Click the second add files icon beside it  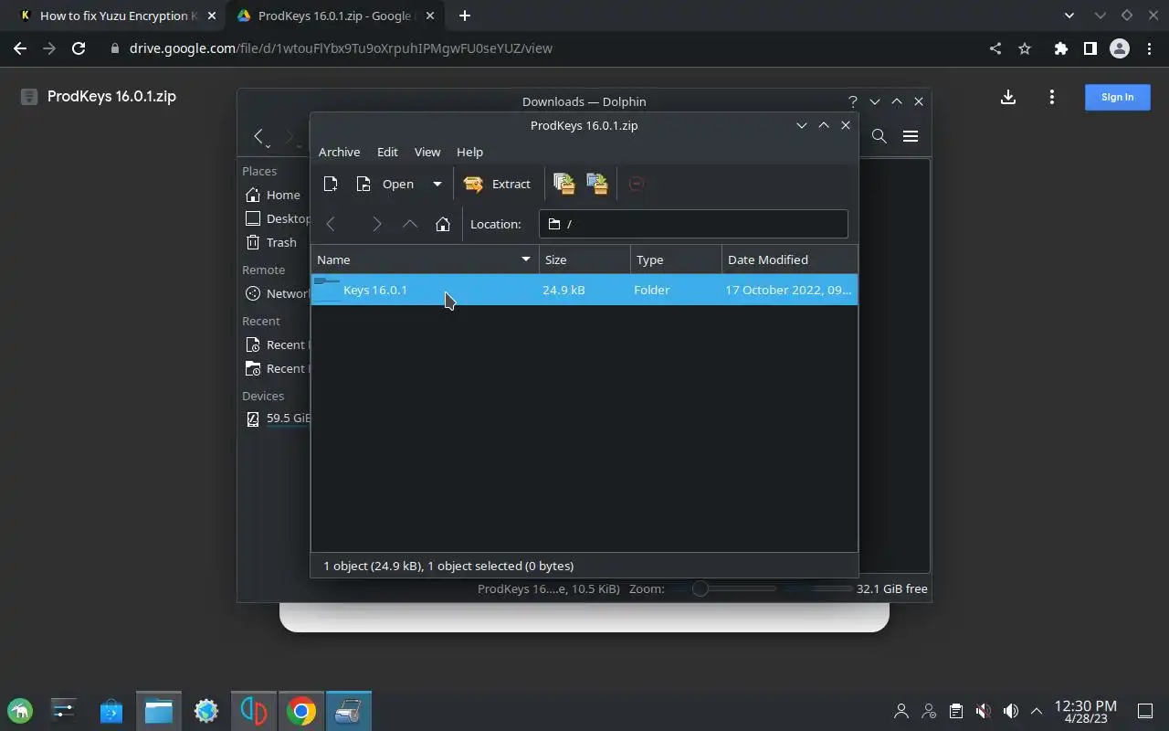[597, 184]
